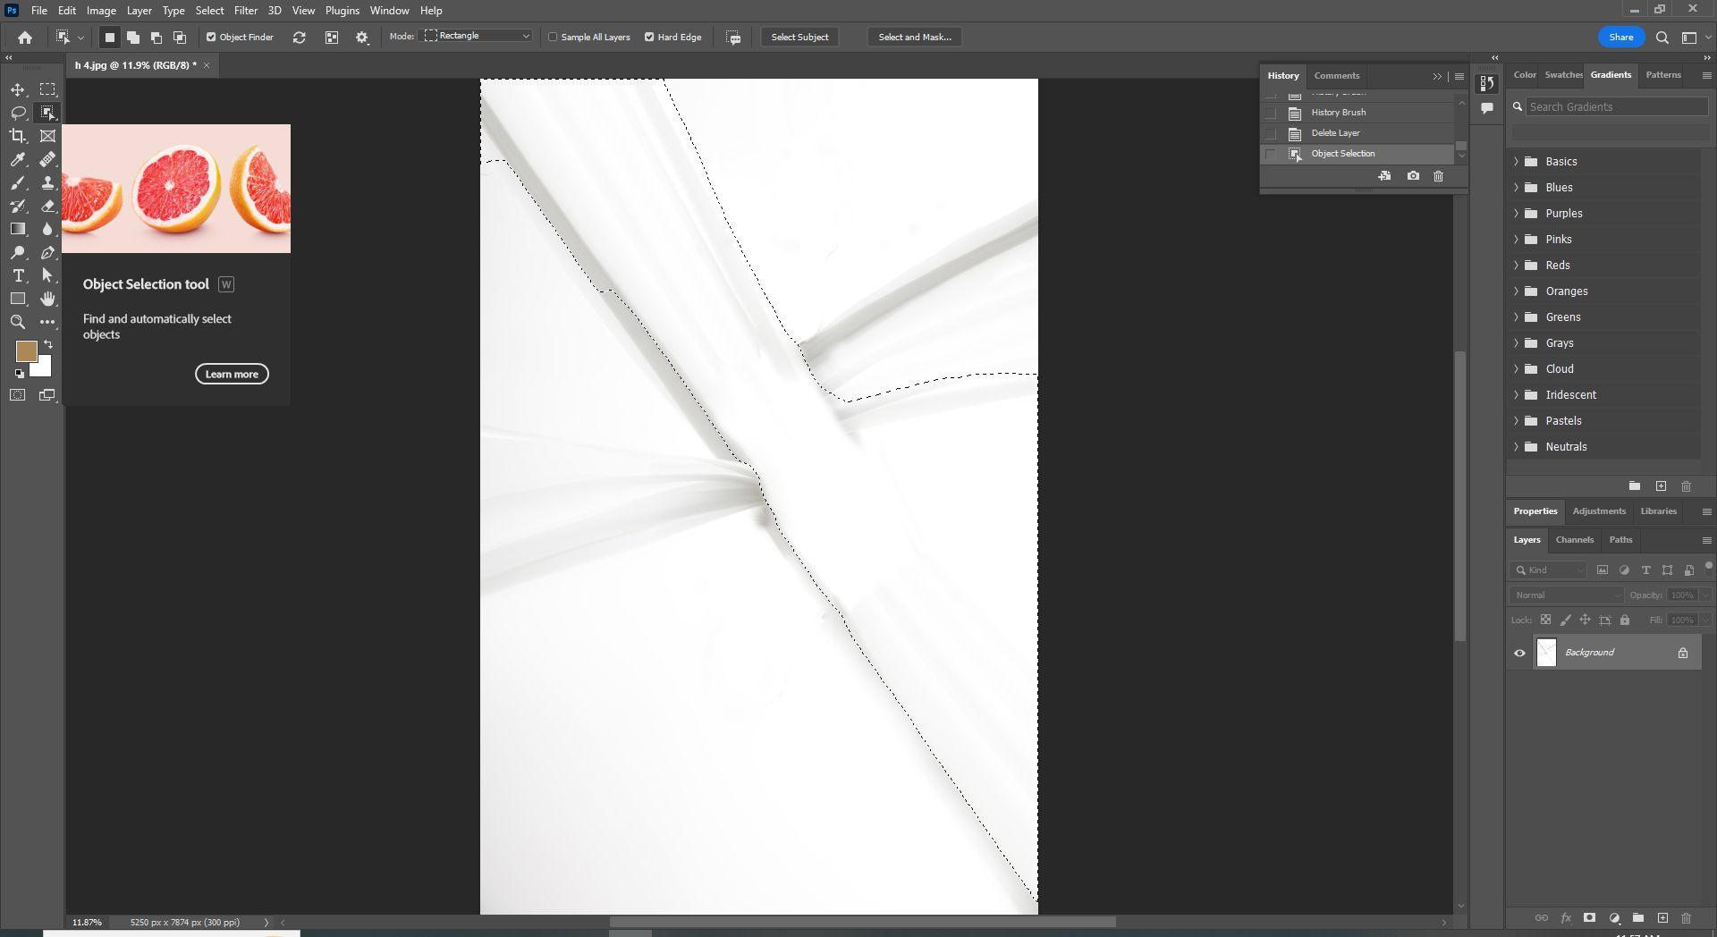Switch to the Comments tab
The width and height of the screenshot is (1717, 937).
coord(1336,76)
